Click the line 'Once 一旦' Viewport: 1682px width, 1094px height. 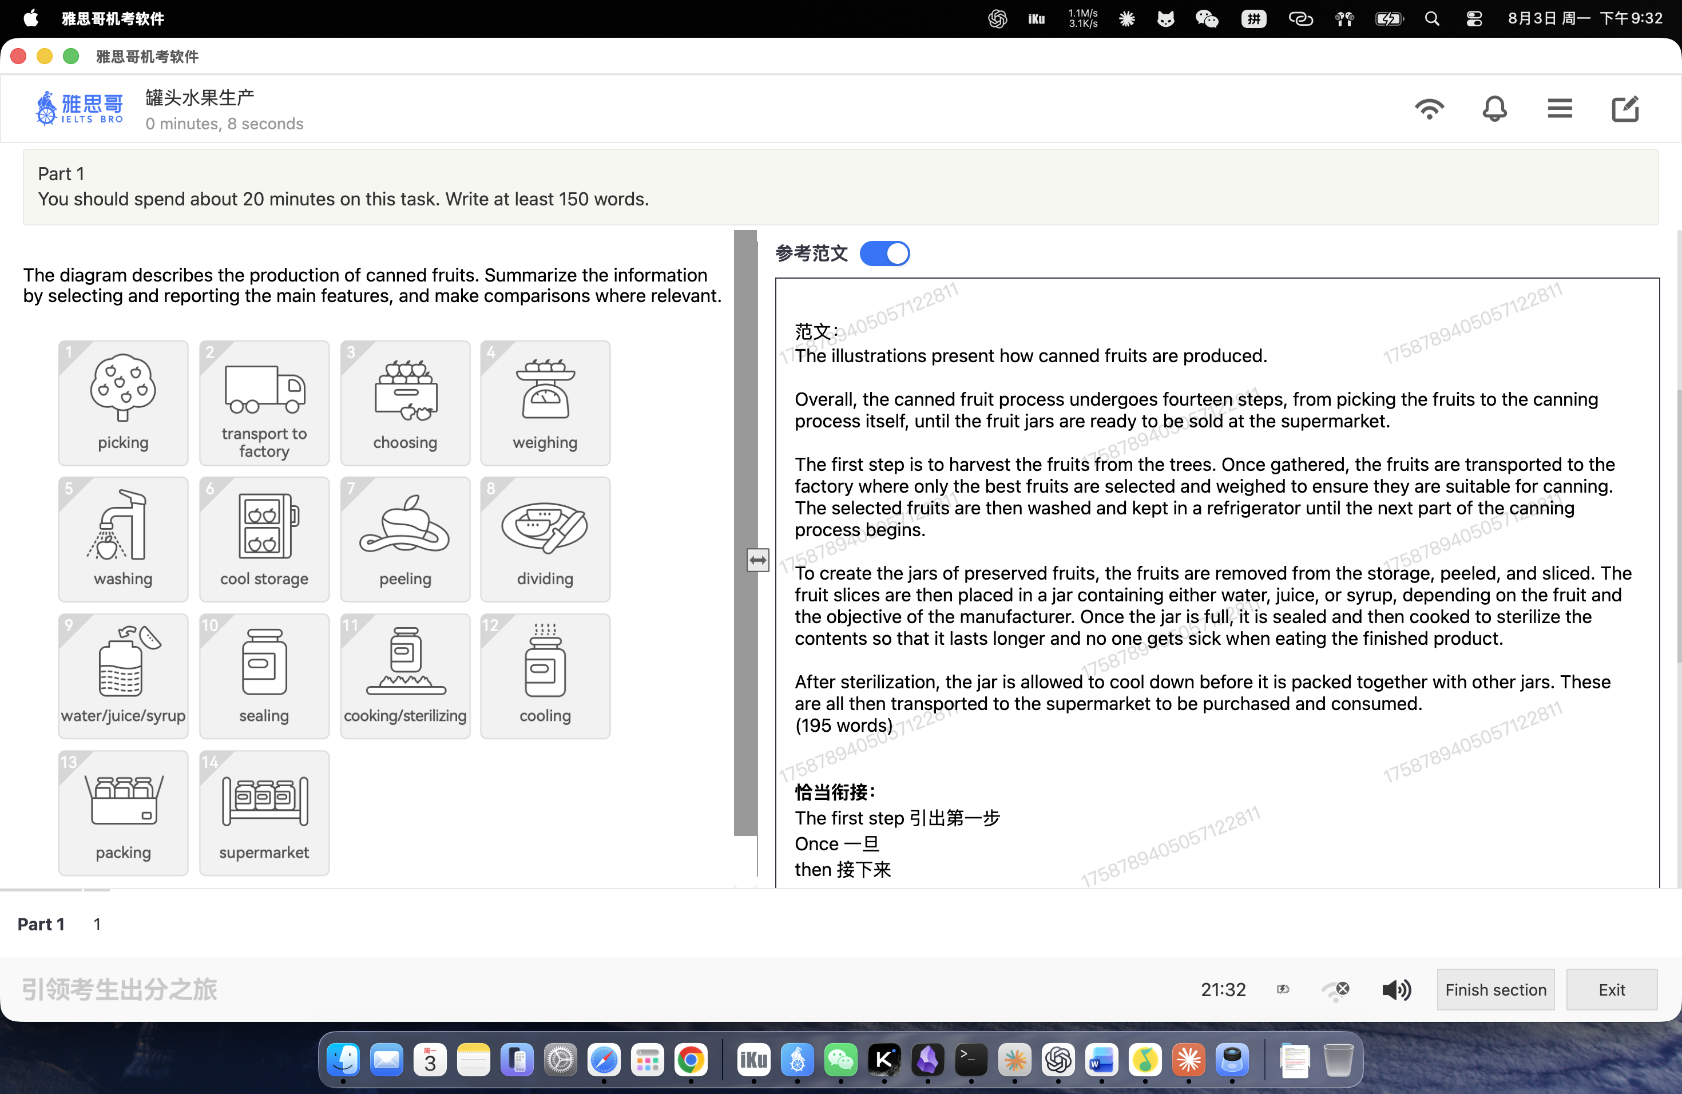(837, 843)
